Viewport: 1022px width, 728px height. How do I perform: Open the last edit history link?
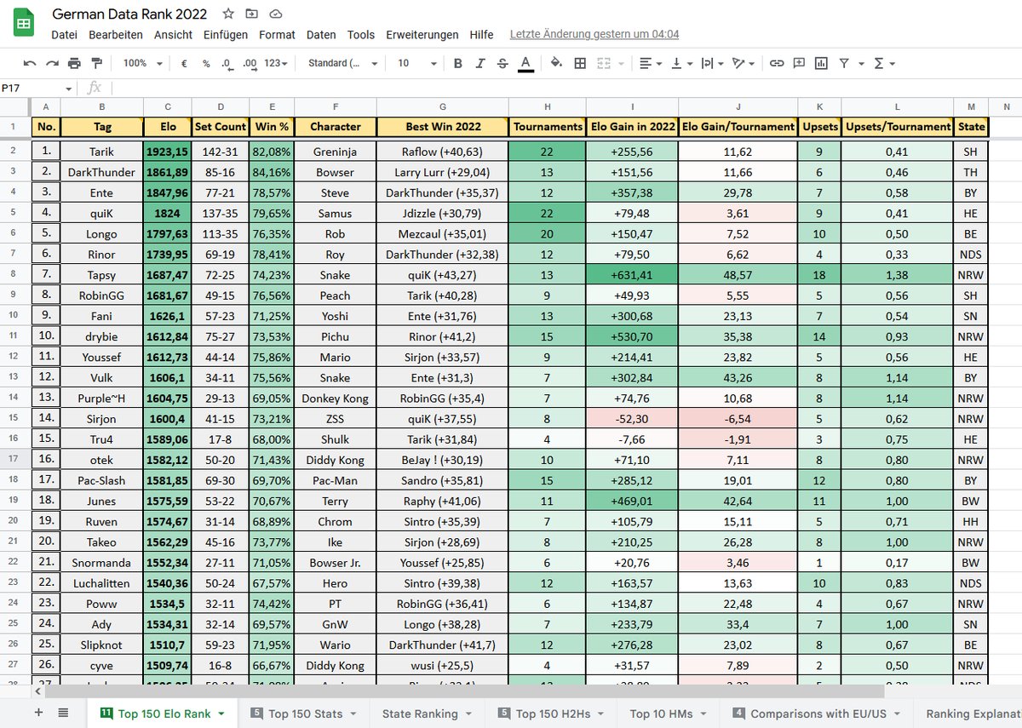point(593,34)
